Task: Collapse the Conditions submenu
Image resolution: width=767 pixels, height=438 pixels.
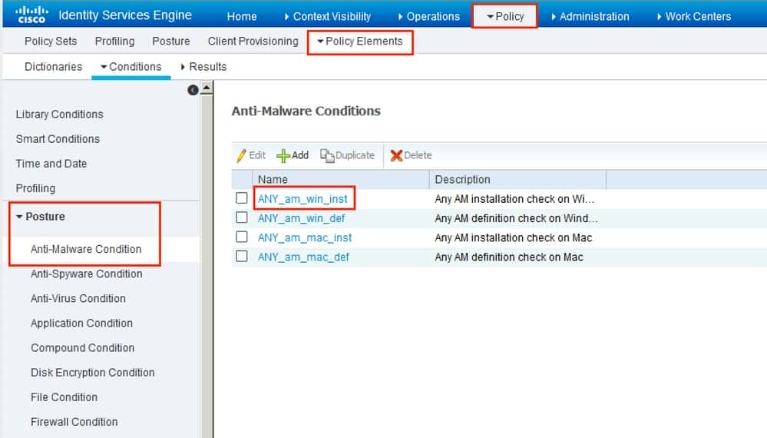Action: point(131,67)
